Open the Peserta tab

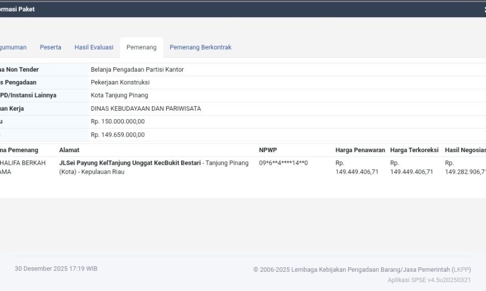click(50, 47)
